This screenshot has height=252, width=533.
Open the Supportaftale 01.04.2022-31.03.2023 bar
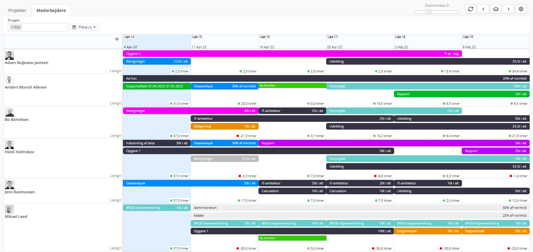tap(157, 86)
